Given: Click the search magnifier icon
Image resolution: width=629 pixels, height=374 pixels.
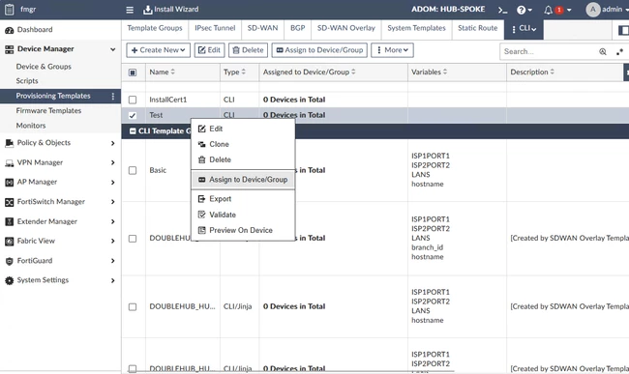Looking at the screenshot, I should (603, 51).
